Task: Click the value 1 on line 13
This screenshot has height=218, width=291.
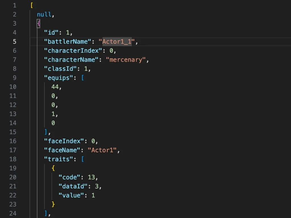Action: coord(53,114)
